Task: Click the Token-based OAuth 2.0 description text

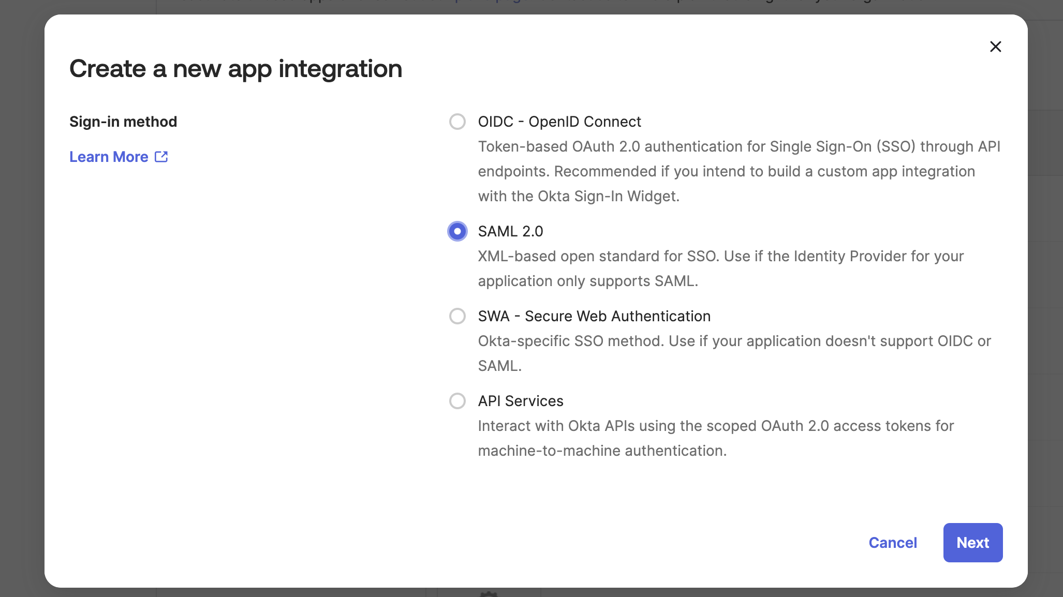Action: click(x=739, y=171)
